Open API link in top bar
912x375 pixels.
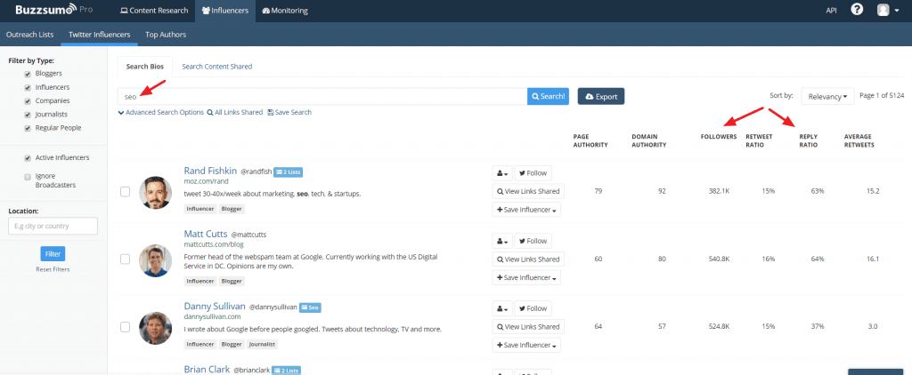coord(831,11)
